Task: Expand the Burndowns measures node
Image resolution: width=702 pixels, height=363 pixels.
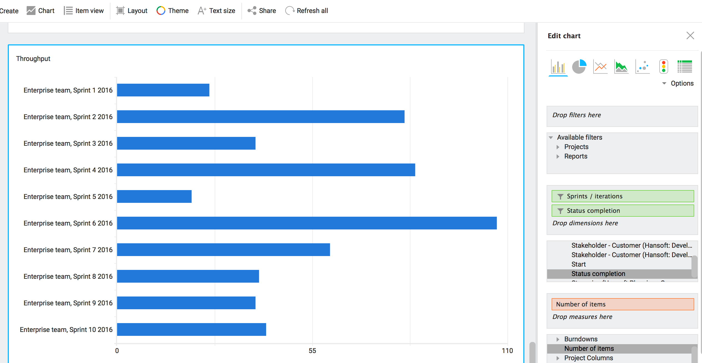Action: (x=558, y=339)
